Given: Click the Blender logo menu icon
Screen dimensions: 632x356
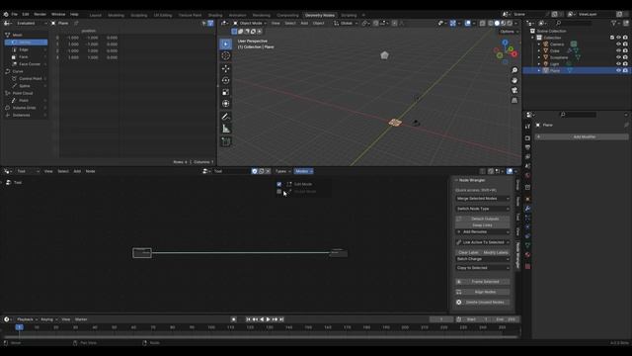Looking at the screenshot, I should click(6, 14).
